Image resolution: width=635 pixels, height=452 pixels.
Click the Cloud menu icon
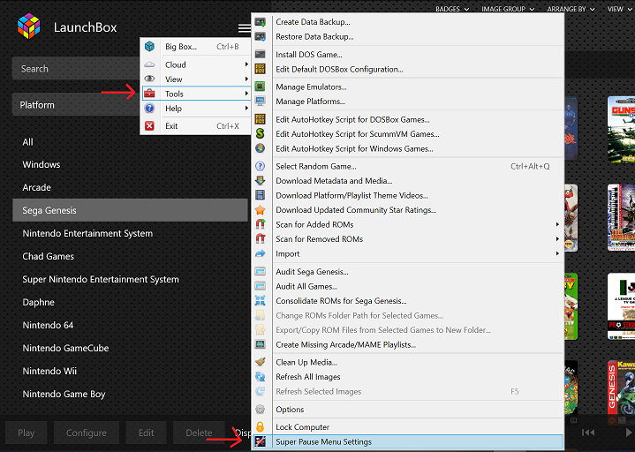click(149, 64)
